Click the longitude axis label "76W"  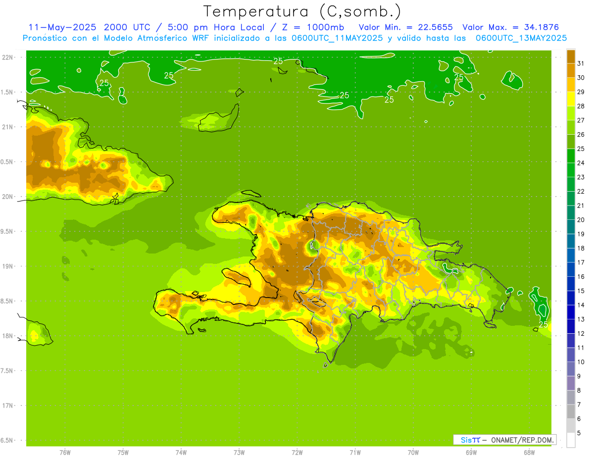pyautogui.click(x=65, y=453)
